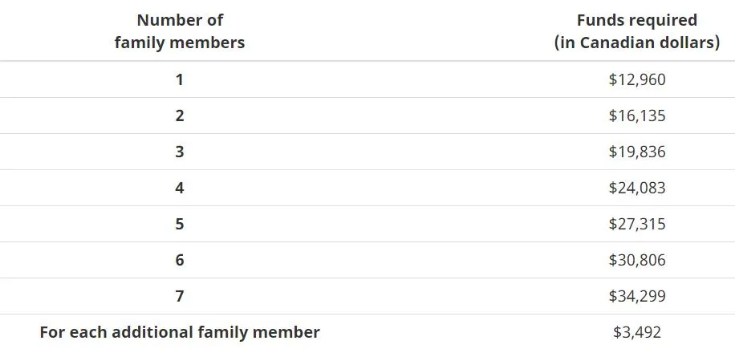Screen dimensions: 735x361
Task: Click the $3,492 additional member amount
Action: click(x=637, y=332)
